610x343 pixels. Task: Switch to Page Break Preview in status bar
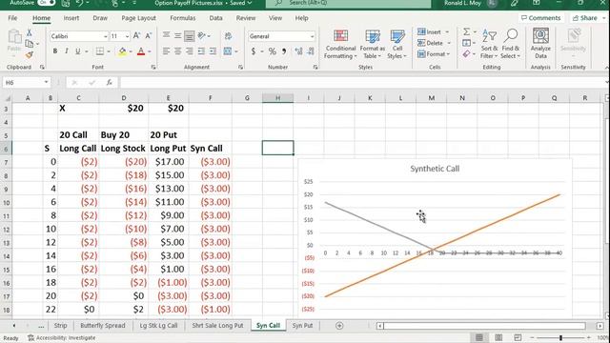pyautogui.click(x=518, y=337)
